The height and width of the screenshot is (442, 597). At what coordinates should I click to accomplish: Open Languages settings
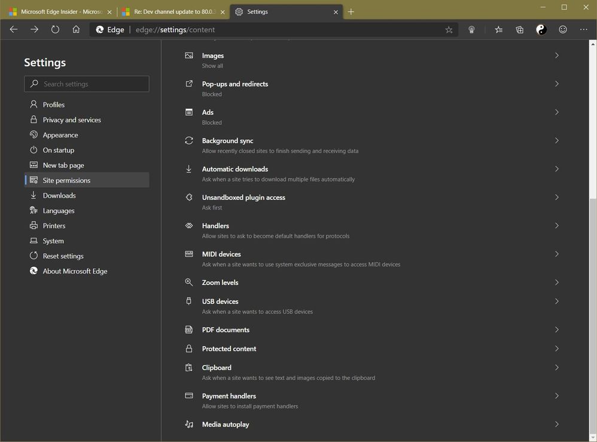click(x=87, y=211)
